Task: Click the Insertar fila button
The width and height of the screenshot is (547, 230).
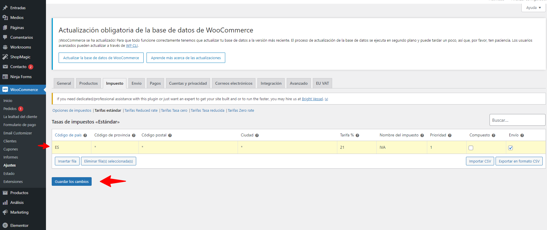Action: (x=67, y=161)
